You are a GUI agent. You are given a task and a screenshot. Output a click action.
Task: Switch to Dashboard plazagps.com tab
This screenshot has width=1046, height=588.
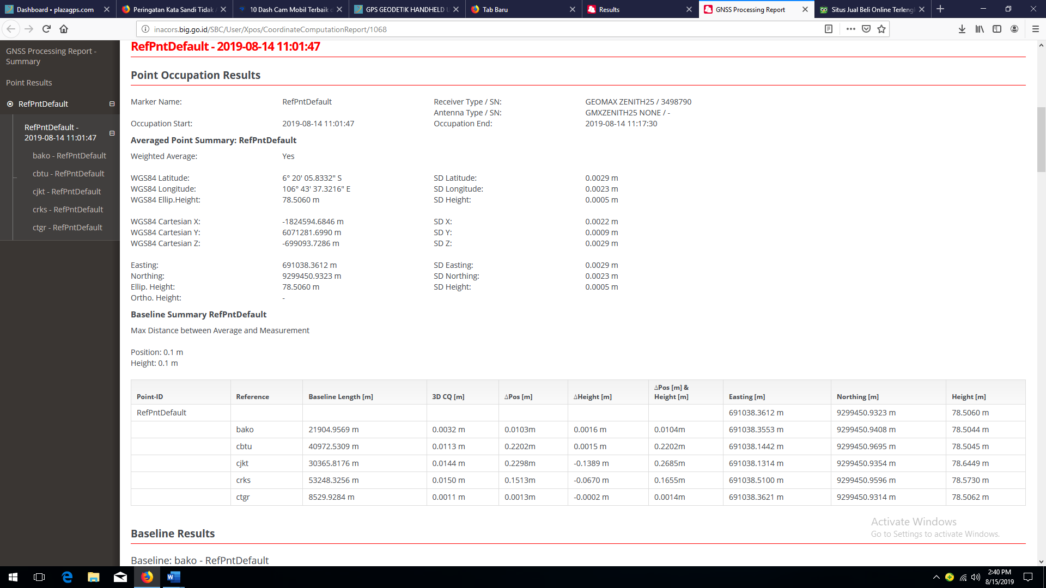(x=55, y=9)
